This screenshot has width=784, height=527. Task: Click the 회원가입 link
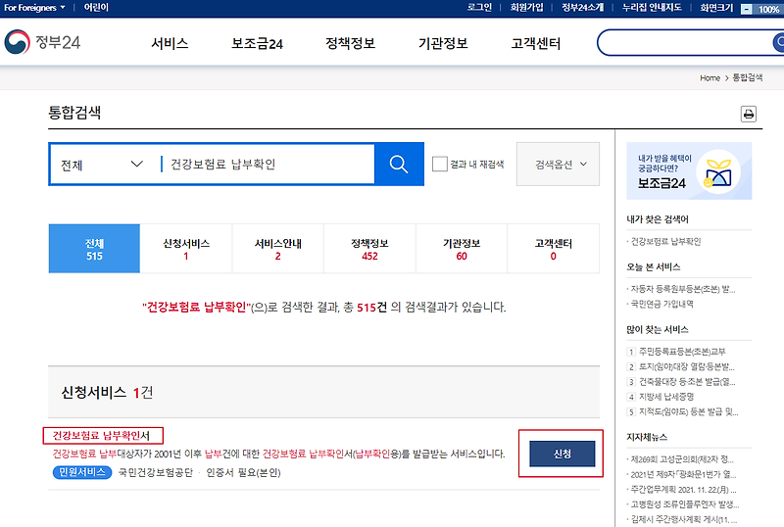tap(526, 8)
